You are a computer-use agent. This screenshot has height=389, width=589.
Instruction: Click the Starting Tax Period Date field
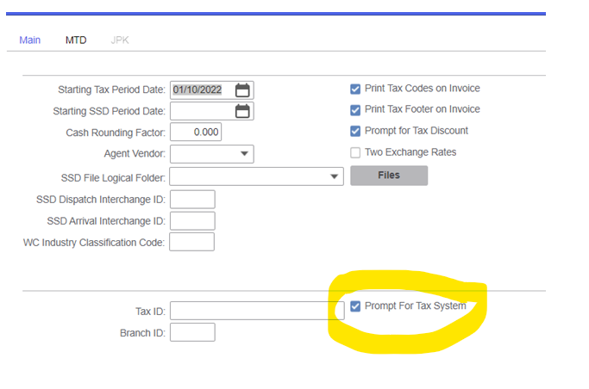(x=202, y=90)
